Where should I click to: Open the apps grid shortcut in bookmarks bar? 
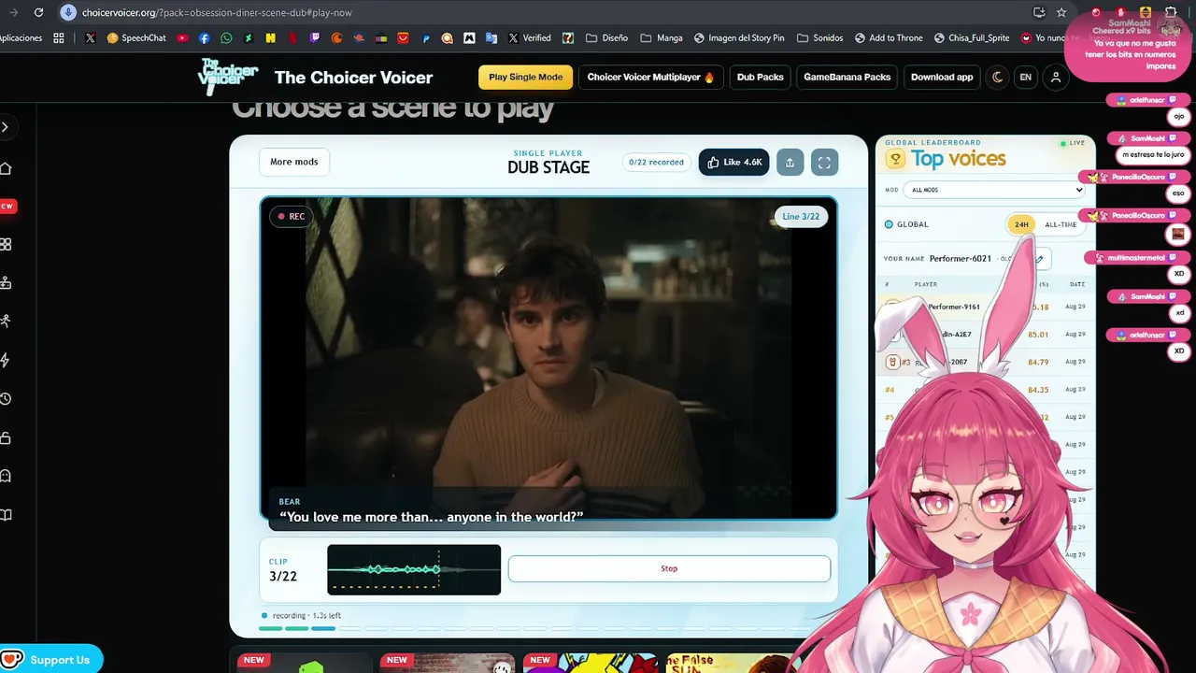[59, 38]
